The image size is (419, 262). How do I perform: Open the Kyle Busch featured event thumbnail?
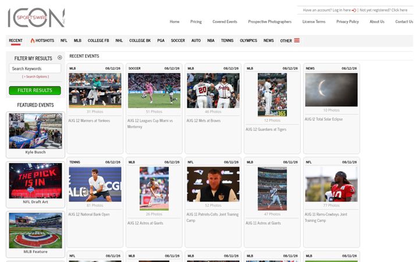click(x=35, y=131)
